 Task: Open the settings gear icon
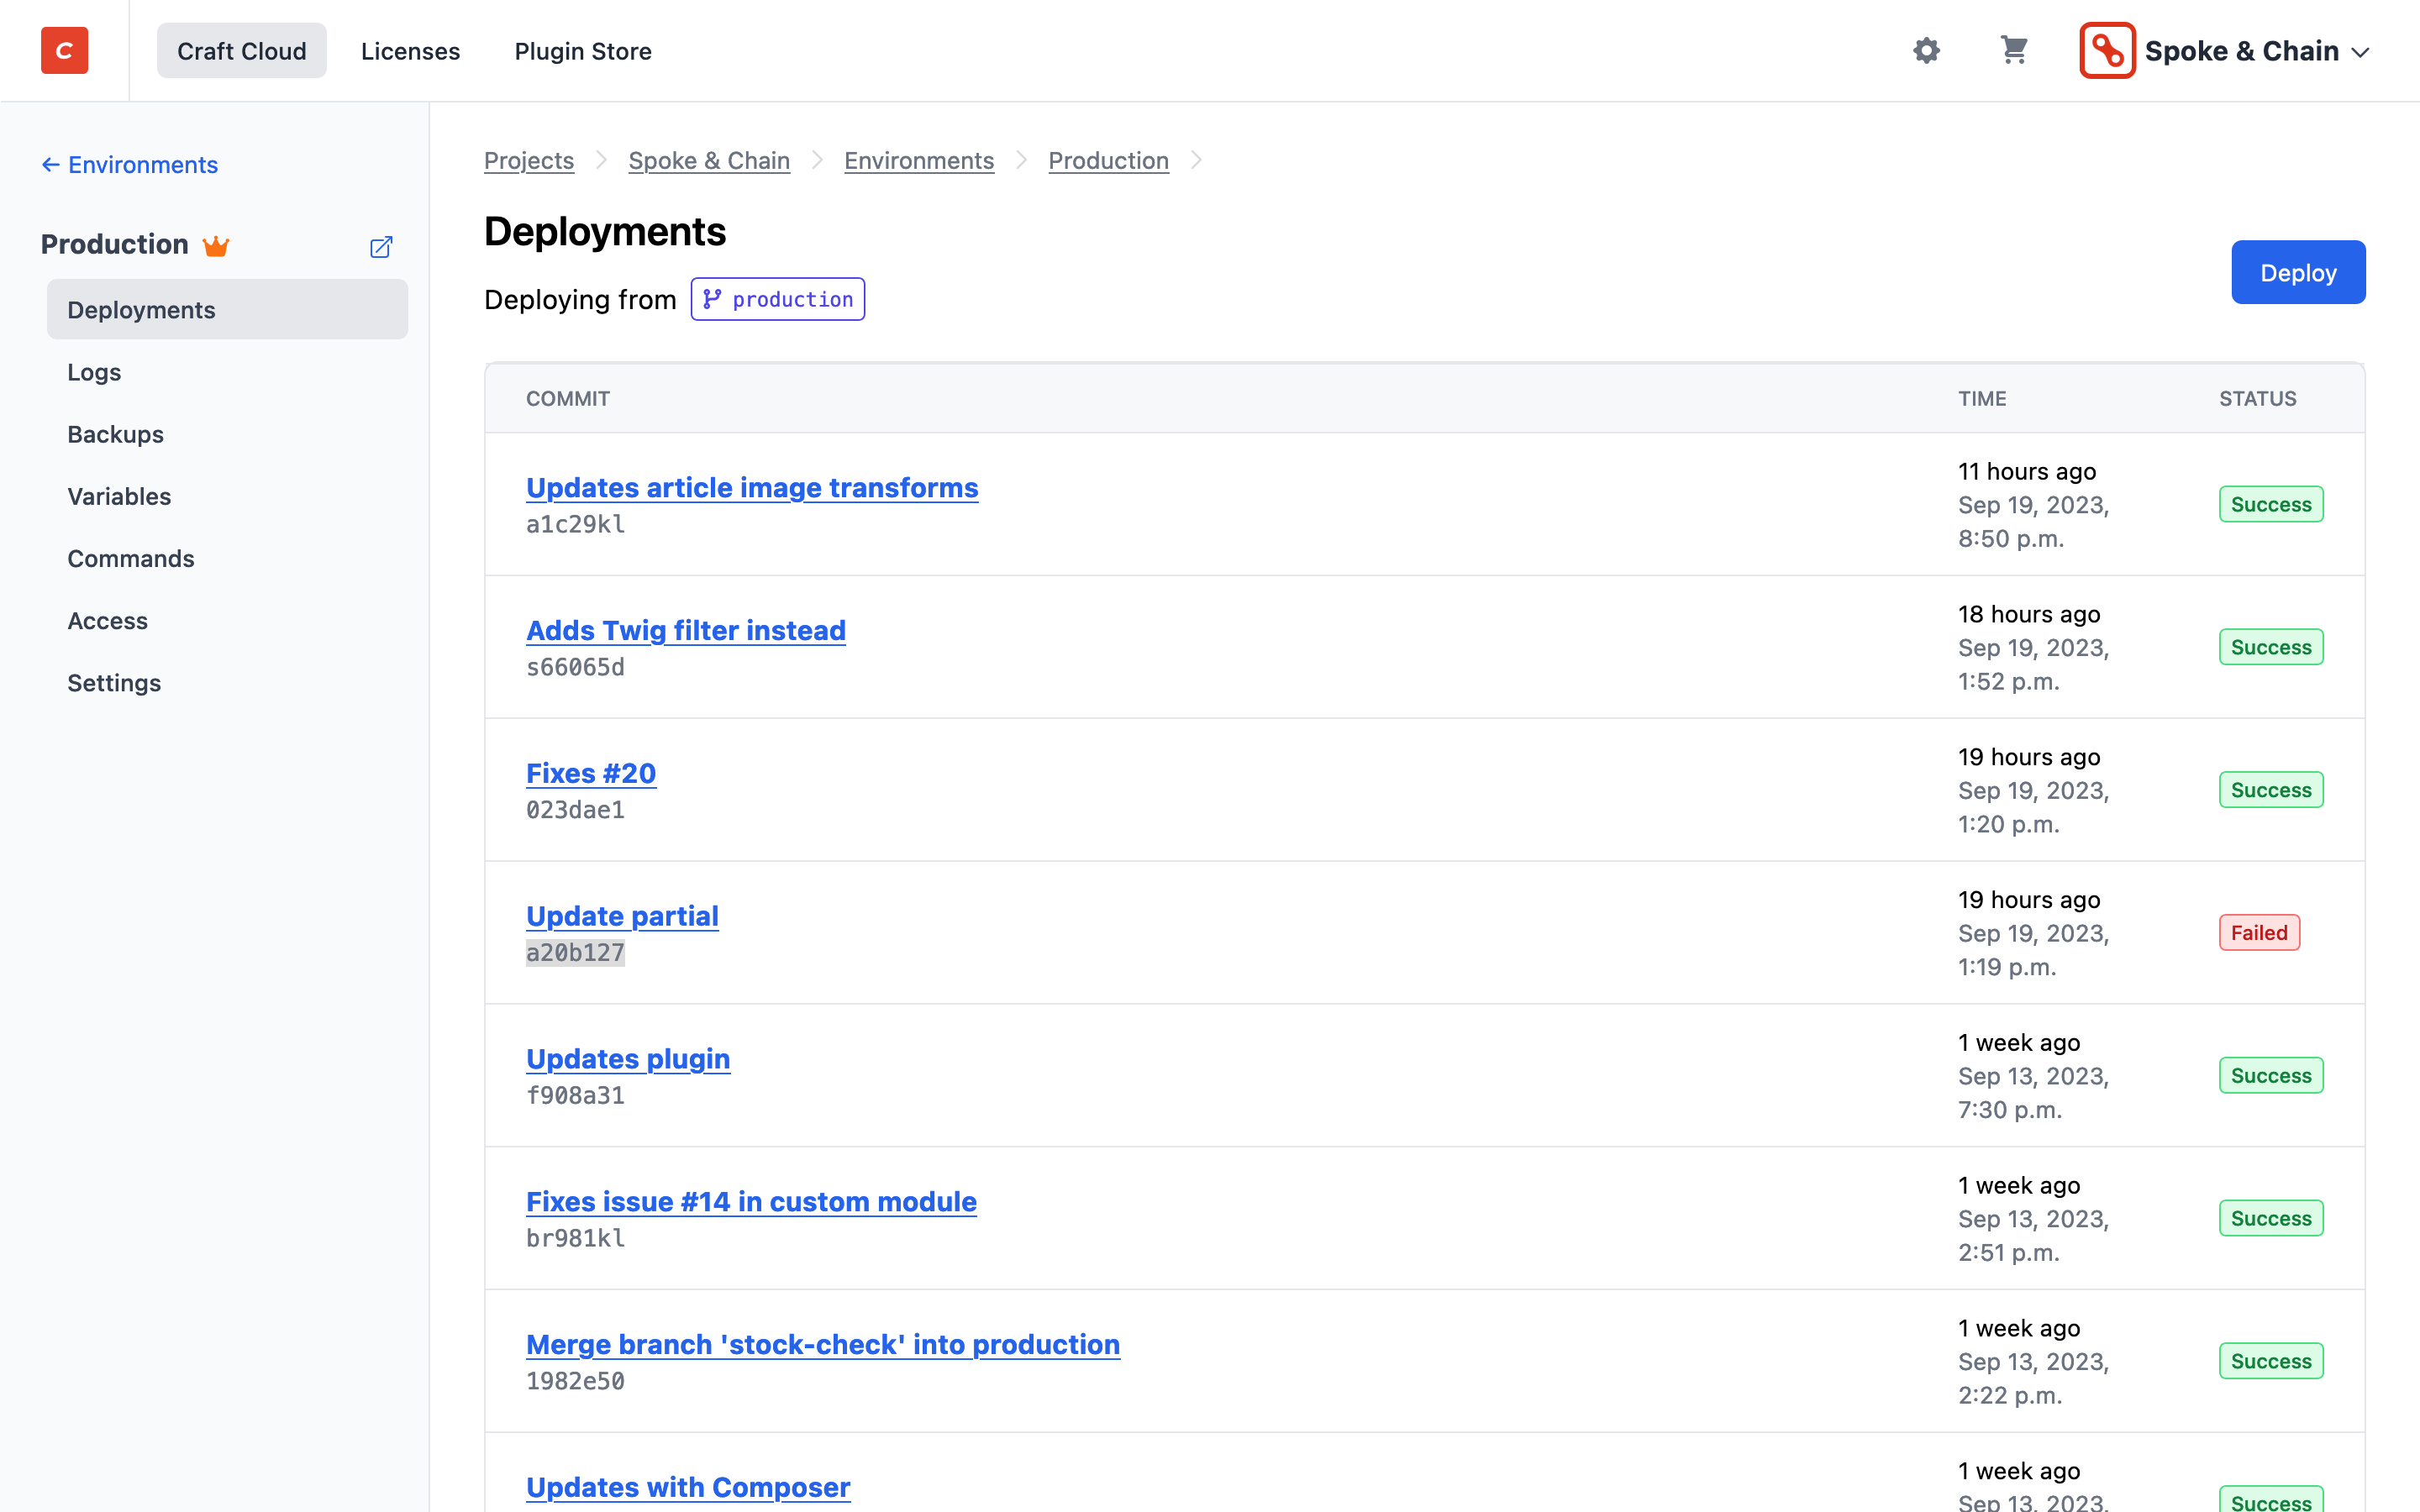click(1926, 50)
